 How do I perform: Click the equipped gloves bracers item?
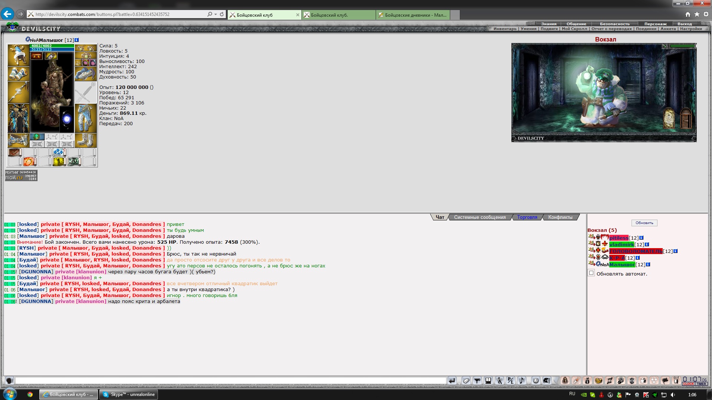tap(18, 74)
